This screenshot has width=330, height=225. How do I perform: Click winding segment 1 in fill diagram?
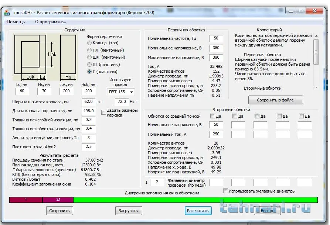click(x=26, y=200)
